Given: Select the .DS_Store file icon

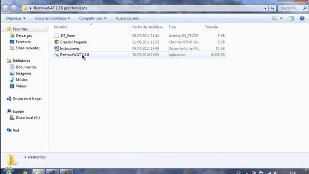Looking at the screenshot, I should point(56,35).
